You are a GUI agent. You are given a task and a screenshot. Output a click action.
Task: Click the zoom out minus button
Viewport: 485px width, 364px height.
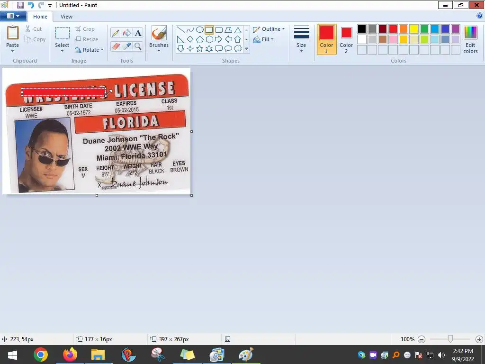pos(421,339)
